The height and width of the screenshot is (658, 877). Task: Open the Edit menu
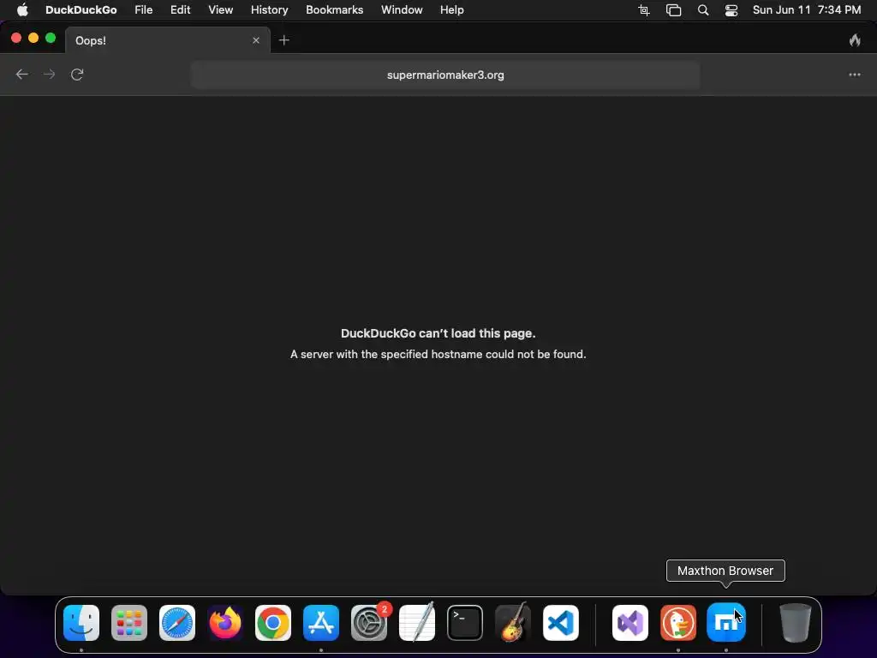click(180, 10)
